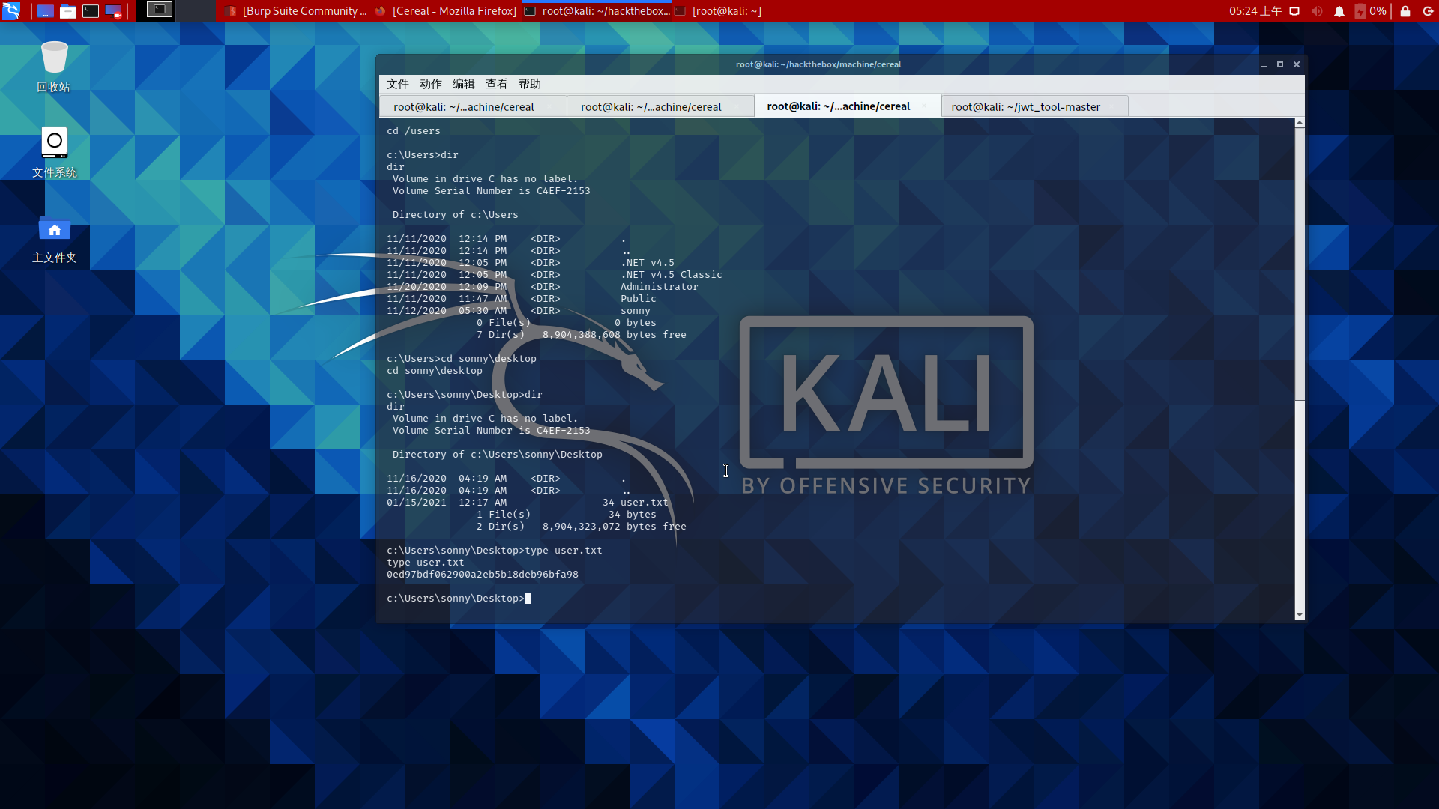Open the network connection tray icon
This screenshot has width=1439, height=809.
click(1294, 11)
